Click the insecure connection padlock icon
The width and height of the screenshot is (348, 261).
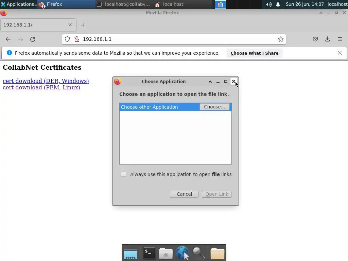pyautogui.click(x=77, y=39)
